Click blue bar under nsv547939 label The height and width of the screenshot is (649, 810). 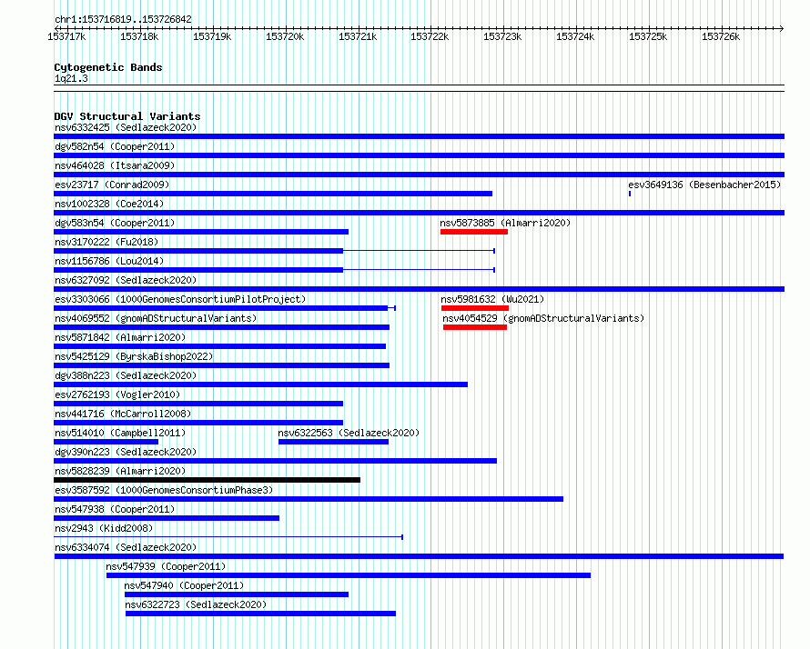(x=349, y=575)
